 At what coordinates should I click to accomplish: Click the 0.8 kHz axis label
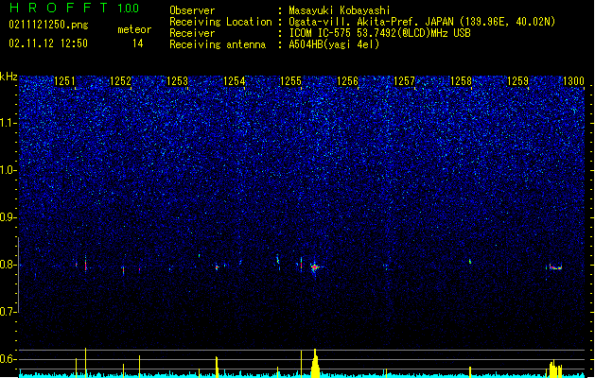(9, 265)
